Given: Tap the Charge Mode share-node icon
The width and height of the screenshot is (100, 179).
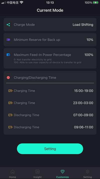Looking at the screenshot, I should click(x=8, y=25).
